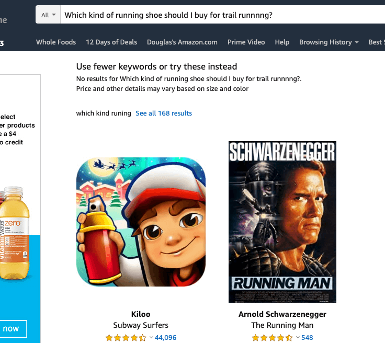
Task: Open the Subway Surfers app icon image
Action: tap(141, 222)
